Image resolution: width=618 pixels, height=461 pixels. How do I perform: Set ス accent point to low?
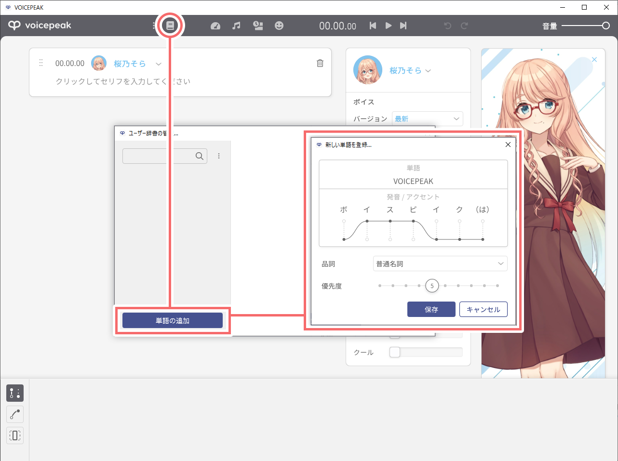click(390, 239)
